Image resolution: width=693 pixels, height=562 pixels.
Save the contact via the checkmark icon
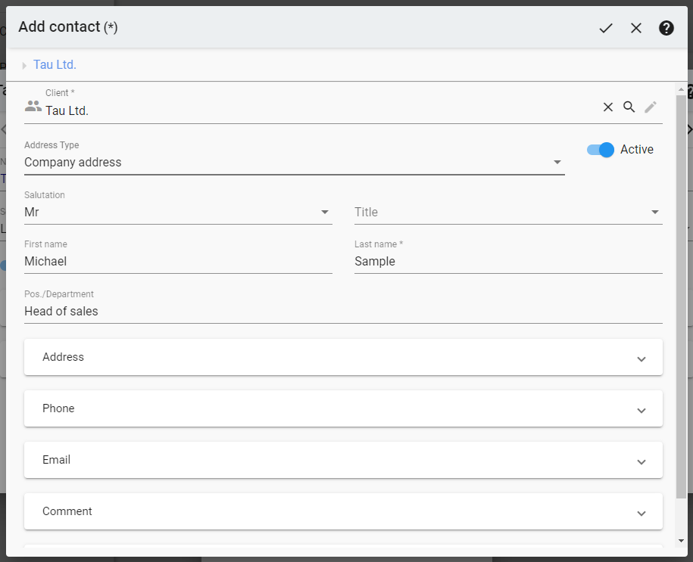(605, 28)
